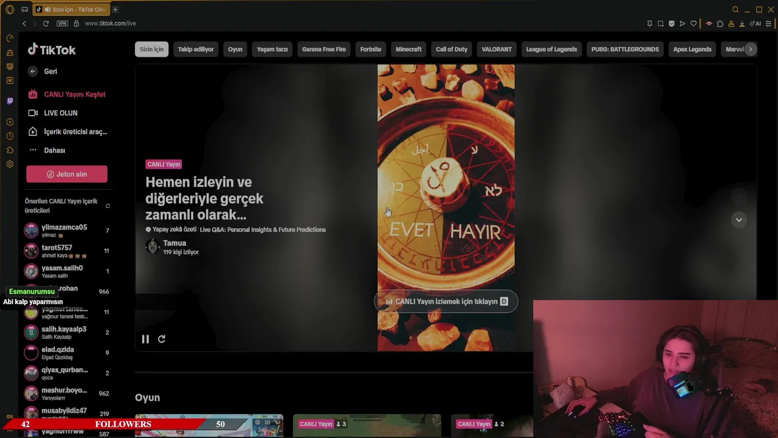The height and width of the screenshot is (438, 778).
Task: Bookmark page with the heart icon
Action: (694, 24)
